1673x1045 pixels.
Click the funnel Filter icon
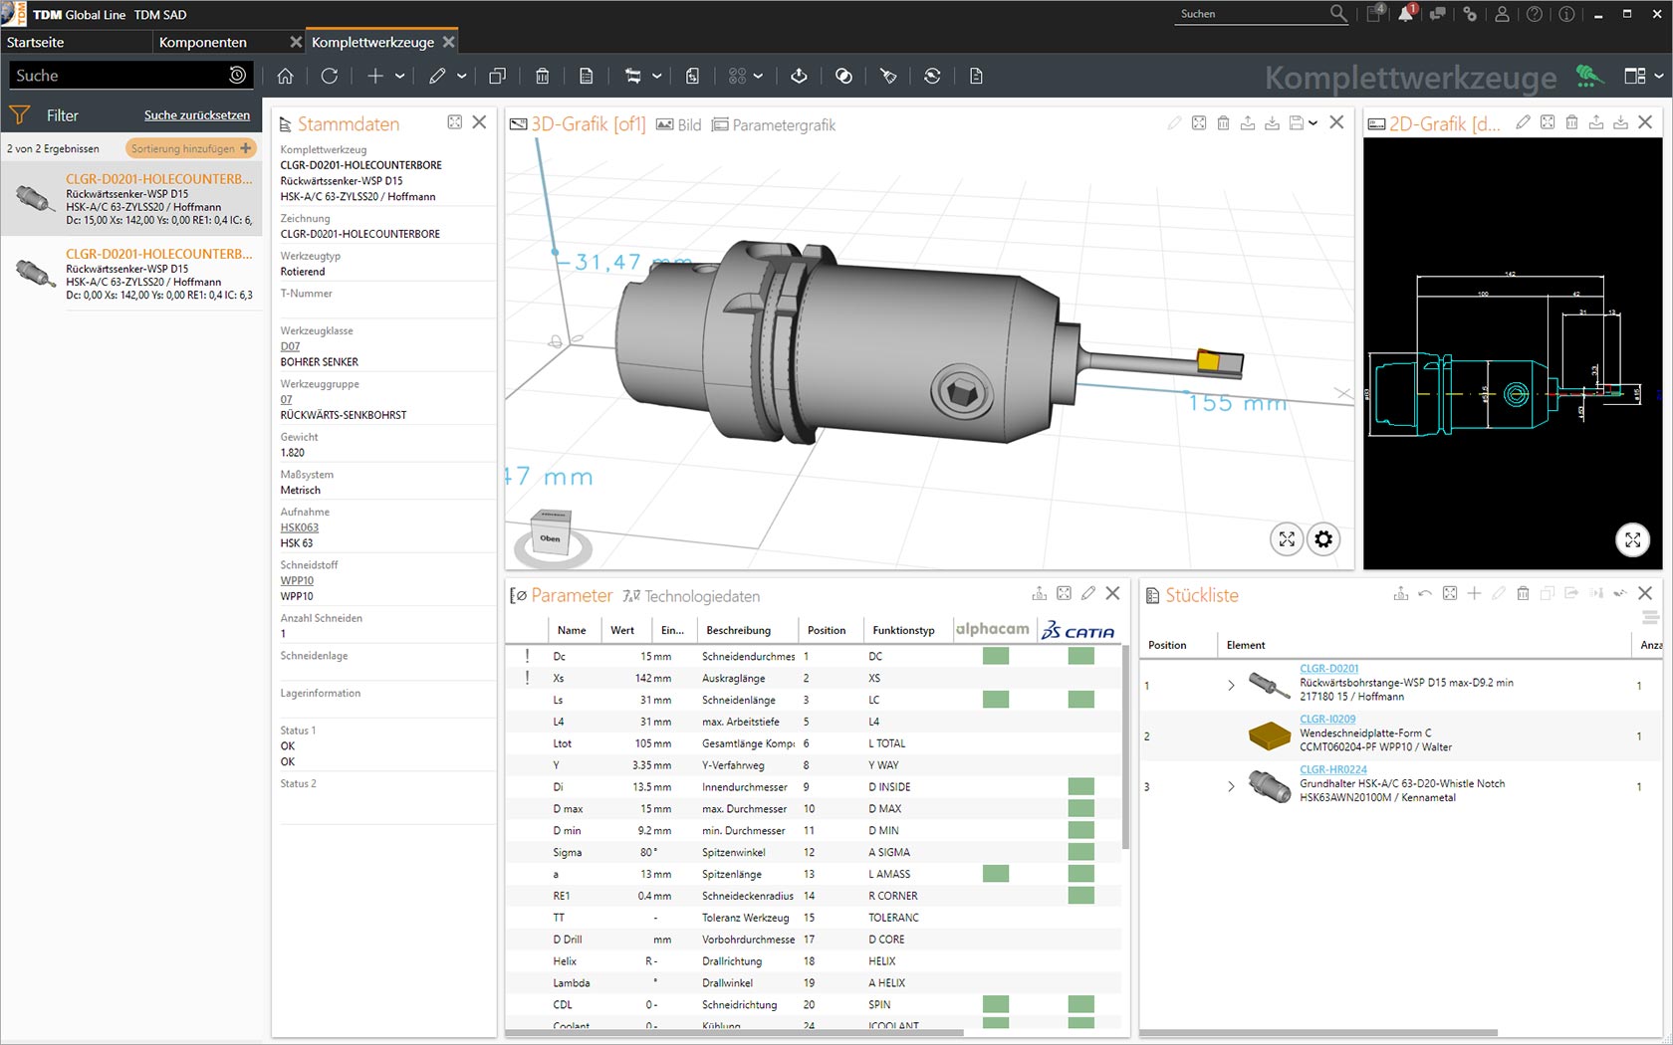(x=19, y=115)
